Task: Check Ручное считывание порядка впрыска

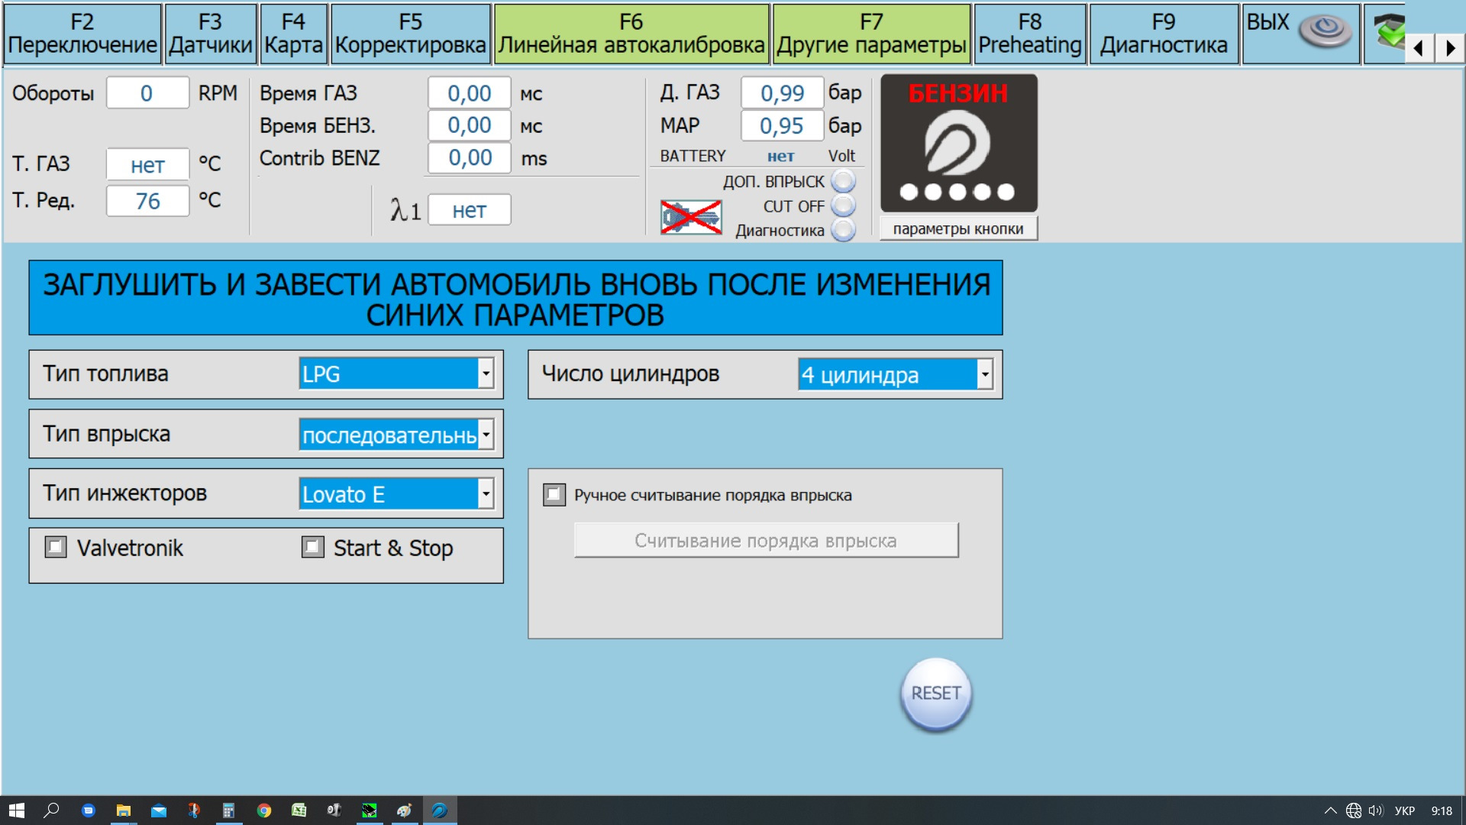Action: click(x=554, y=494)
